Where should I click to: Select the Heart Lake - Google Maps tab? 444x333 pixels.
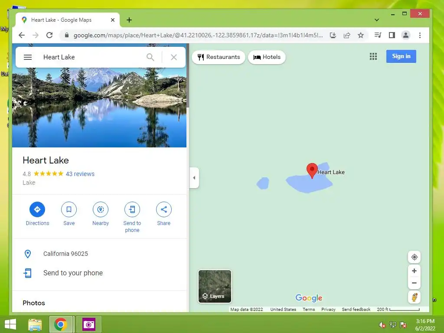point(67,20)
